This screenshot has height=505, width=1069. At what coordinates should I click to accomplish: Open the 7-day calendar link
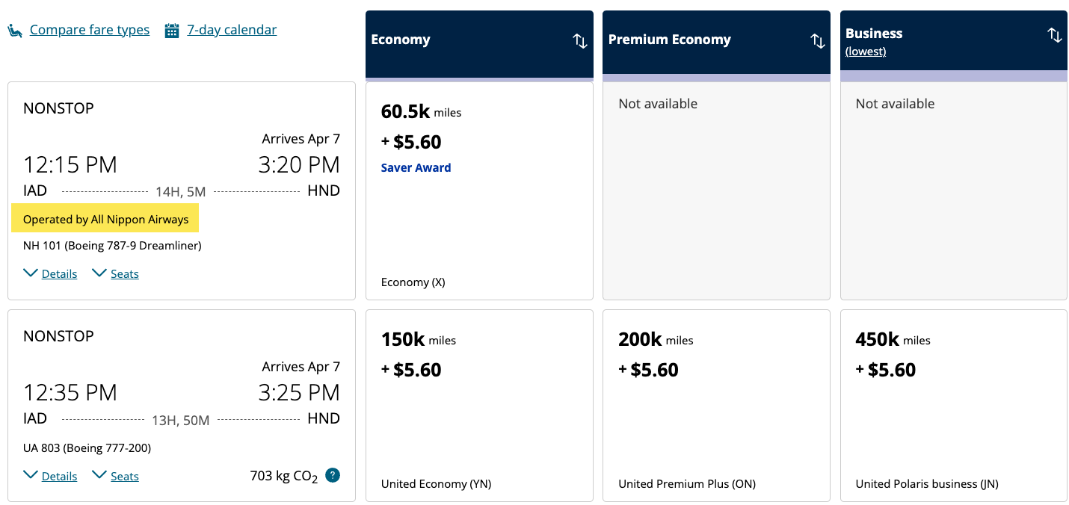[232, 30]
